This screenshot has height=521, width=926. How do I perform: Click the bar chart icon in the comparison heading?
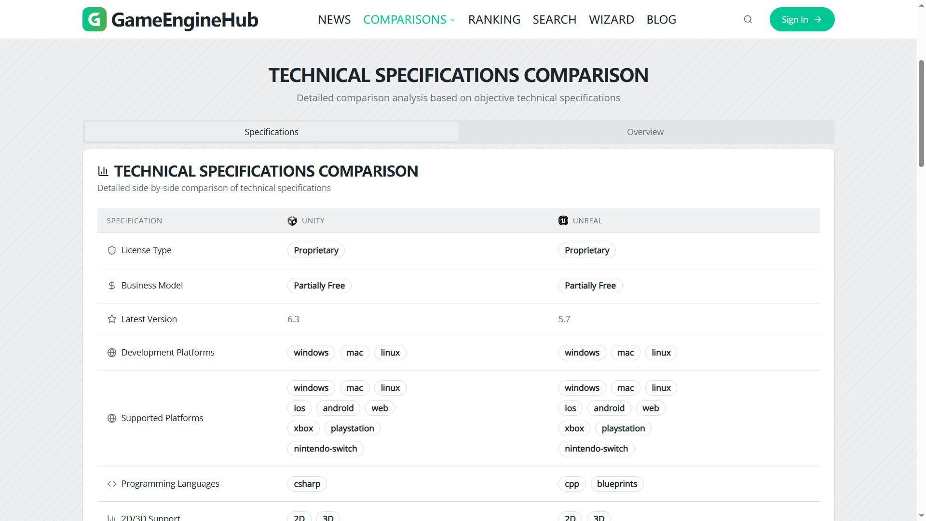coord(103,171)
